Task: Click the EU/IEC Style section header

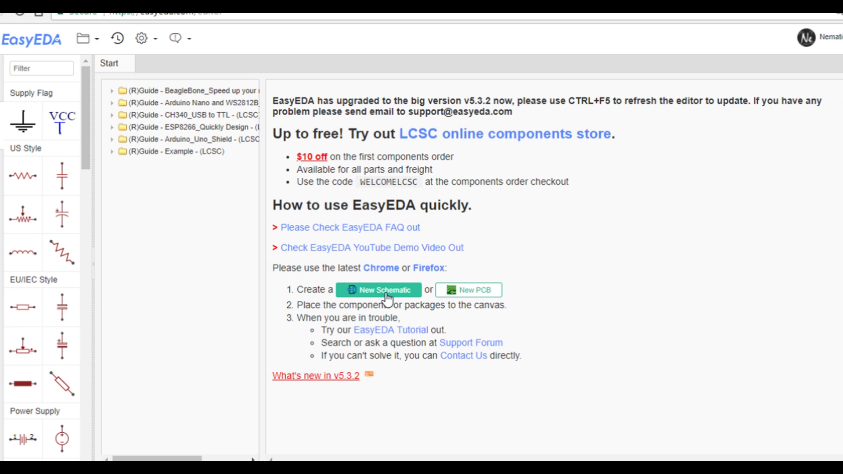Action: 33,280
